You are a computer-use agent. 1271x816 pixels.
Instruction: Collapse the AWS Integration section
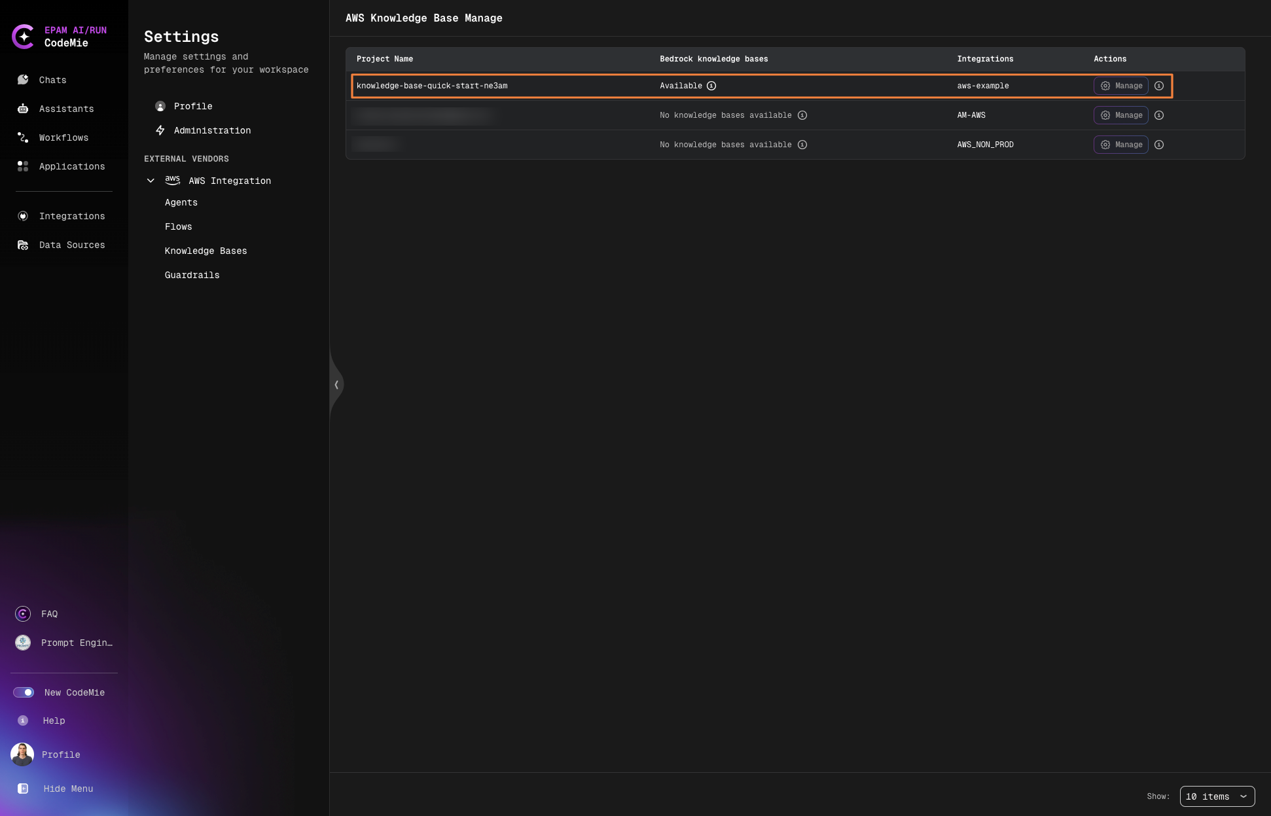click(151, 181)
